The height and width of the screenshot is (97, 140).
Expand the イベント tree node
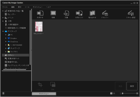click(x=3, y=18)
